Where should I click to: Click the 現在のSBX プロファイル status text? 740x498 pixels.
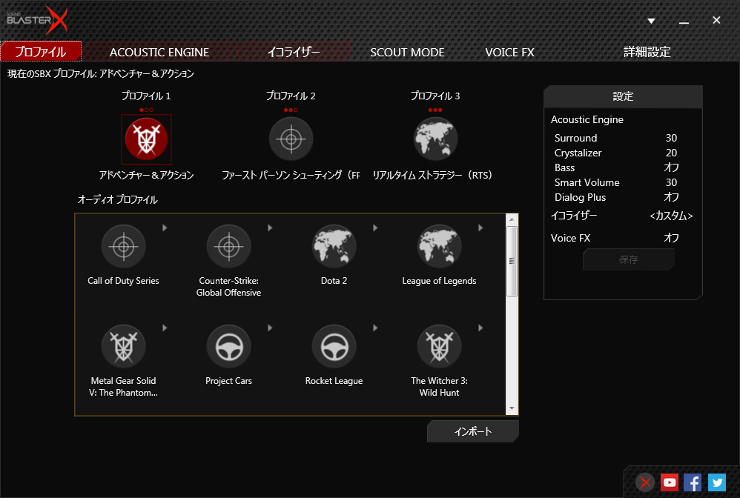(101, 73)
